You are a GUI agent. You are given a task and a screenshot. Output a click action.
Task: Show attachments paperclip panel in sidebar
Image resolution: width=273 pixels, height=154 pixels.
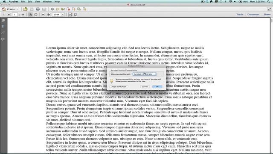point(3,33)
